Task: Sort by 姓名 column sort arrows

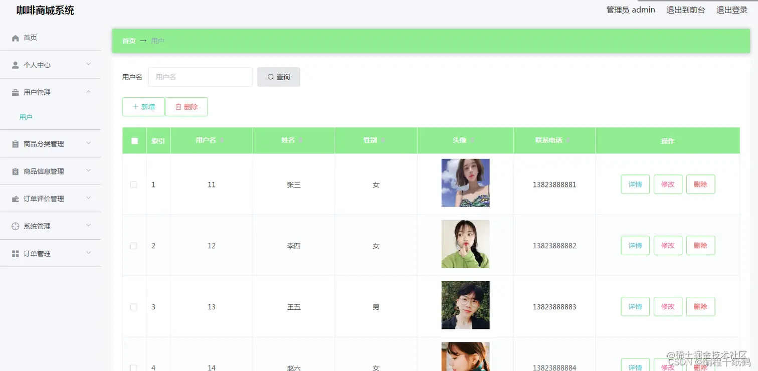Action: tap(300, 140)
